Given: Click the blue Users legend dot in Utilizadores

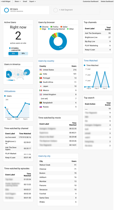Looking at the screenshot, I should pos(5,96).
